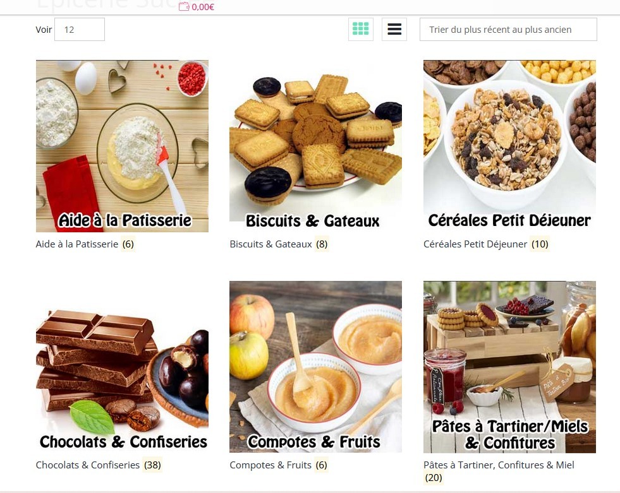
Task: Open Pâtes à Tartiner/Miels & Confitures image
Action: click(x=509, y=367)
